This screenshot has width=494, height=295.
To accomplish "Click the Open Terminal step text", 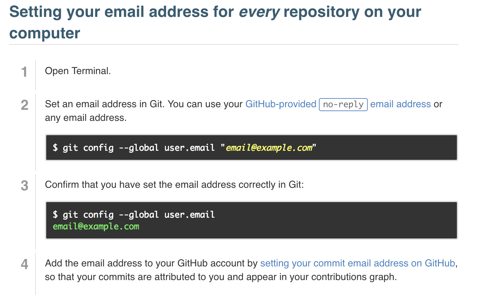I will click(78, 71).
